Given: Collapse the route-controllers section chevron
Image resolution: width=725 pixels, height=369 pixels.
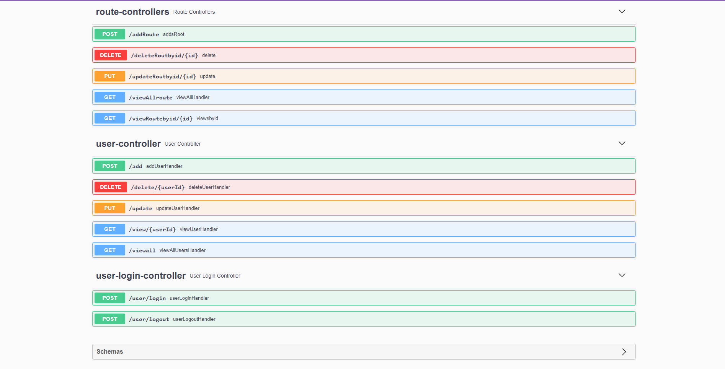Looking at the screenshot, I should 622,11.
